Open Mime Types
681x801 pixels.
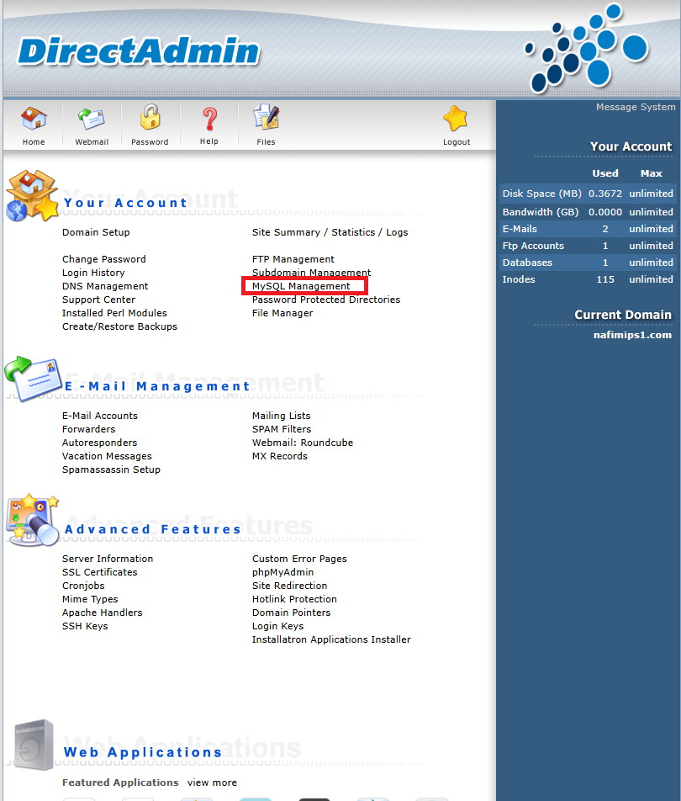pos(90,599)
